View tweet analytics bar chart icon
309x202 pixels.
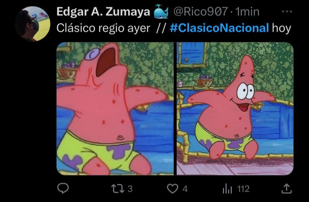tap(227, 189)
